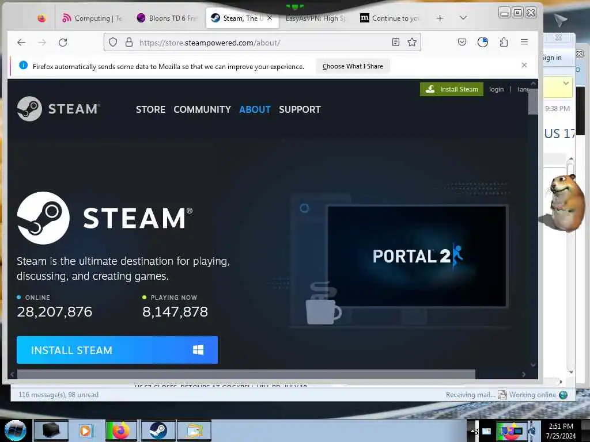The image size is (590, 442).
Task: Click the Firefox View icon in tab bar
Action: 41,18
